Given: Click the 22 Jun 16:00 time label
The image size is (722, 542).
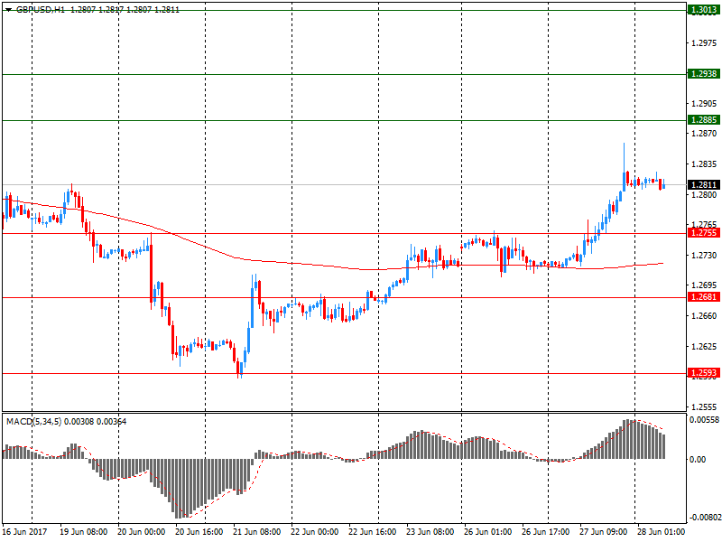Looking at the screenshot, I should point(372,532).
